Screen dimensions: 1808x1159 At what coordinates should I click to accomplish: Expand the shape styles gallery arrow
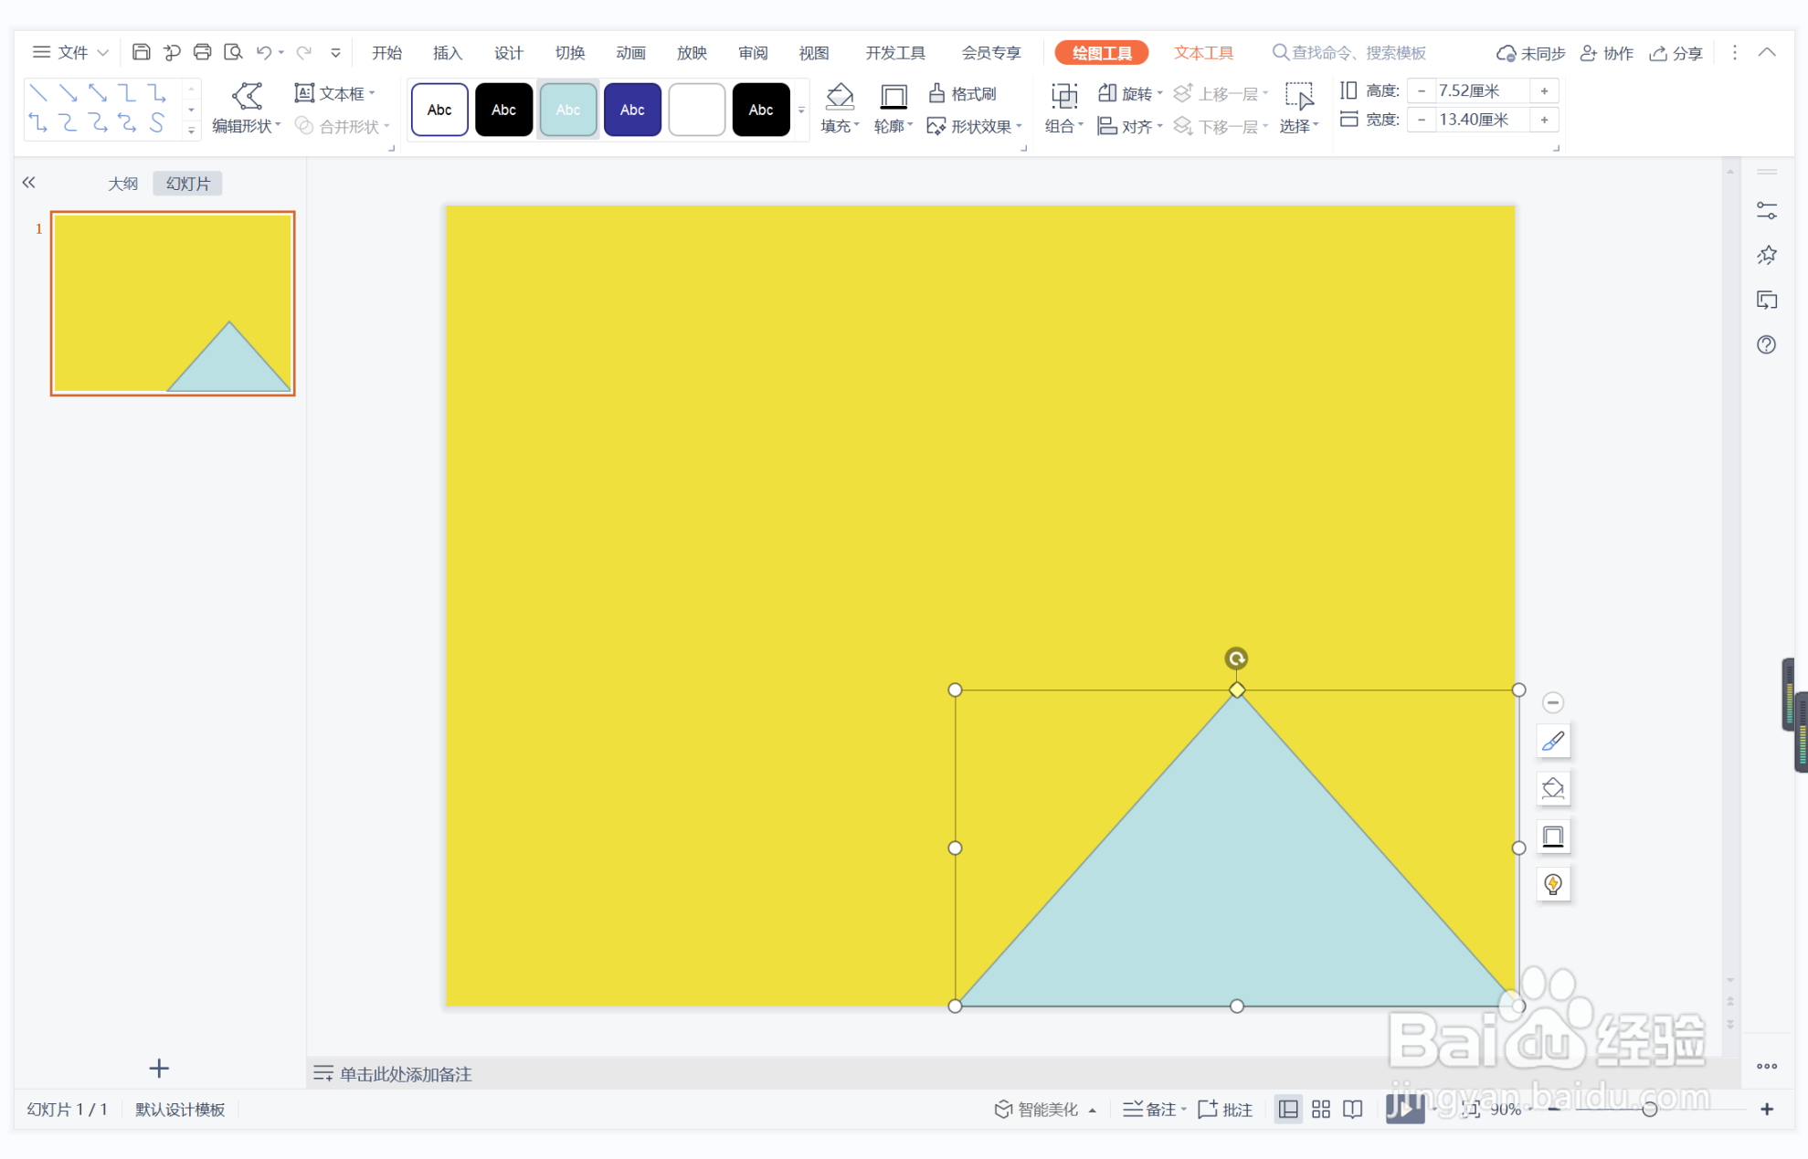pos(801,110)
